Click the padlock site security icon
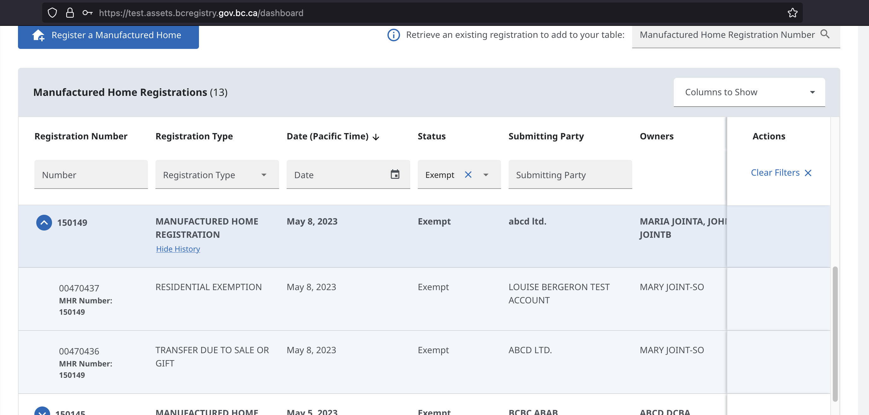The image size is (869, 415). (x=70, y=13)
